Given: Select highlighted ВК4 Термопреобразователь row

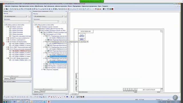Looking at the screenshot, I should coord(58,57).
